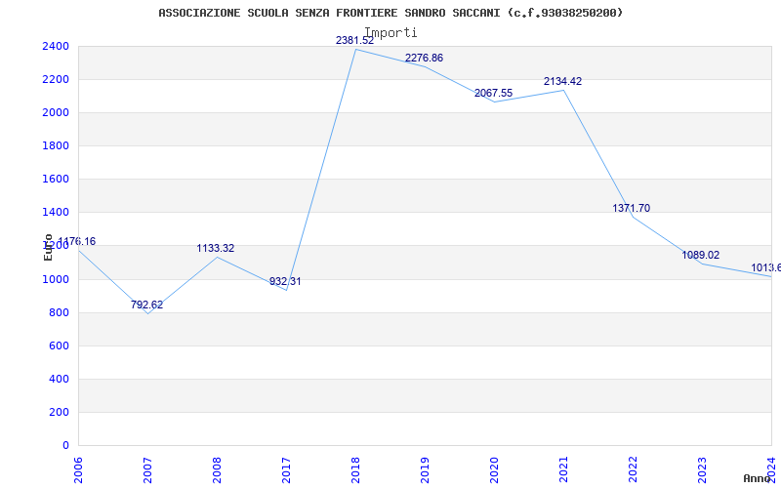Select the 792.62 data label
Screen dimensions: 781x488
click(147, 305)
